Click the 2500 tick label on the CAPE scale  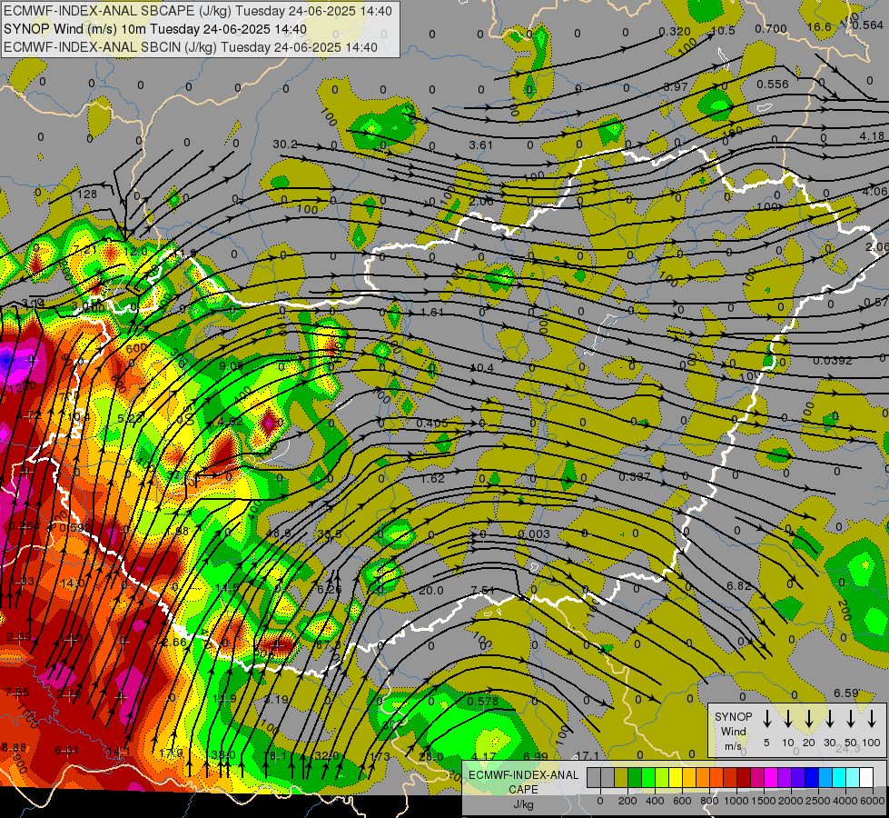pos(819,801)
